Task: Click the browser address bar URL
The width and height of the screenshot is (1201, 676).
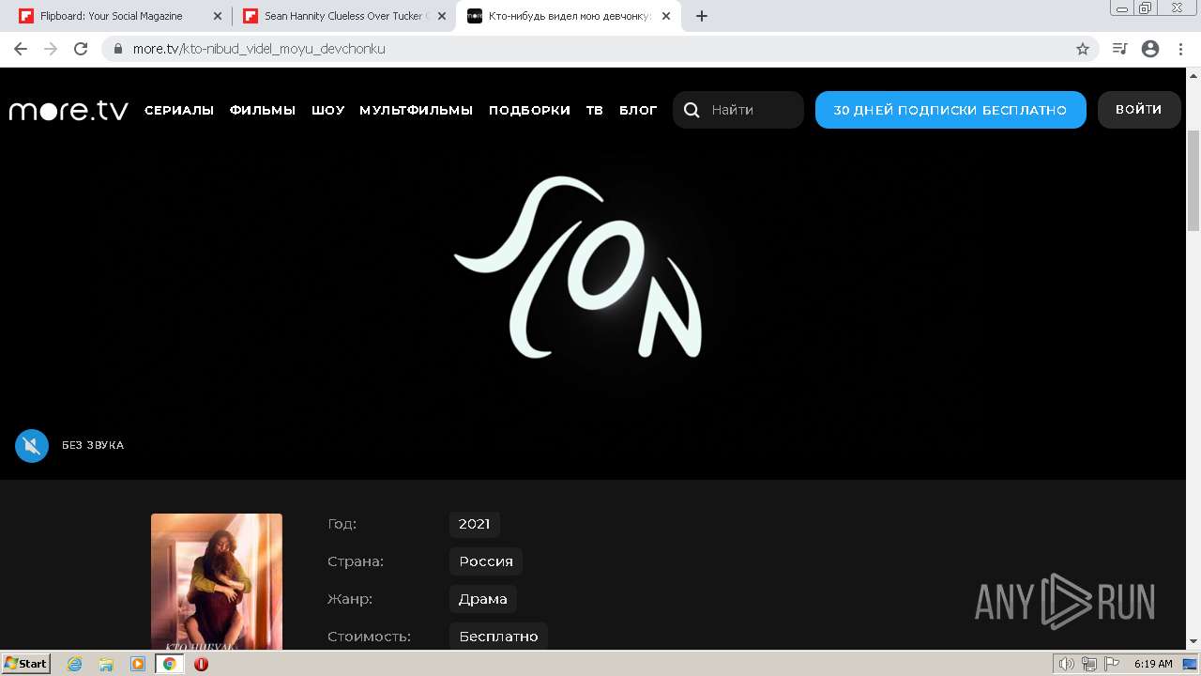Action: [259, 49]
